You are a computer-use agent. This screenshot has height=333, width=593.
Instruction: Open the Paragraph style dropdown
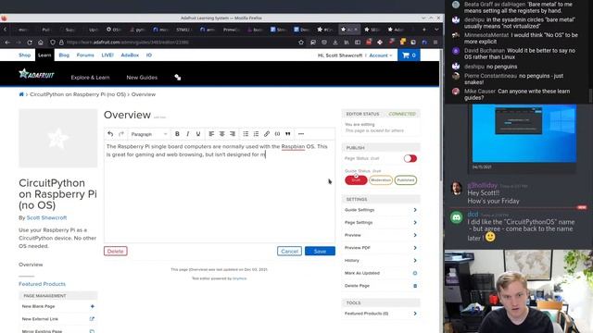148,134
